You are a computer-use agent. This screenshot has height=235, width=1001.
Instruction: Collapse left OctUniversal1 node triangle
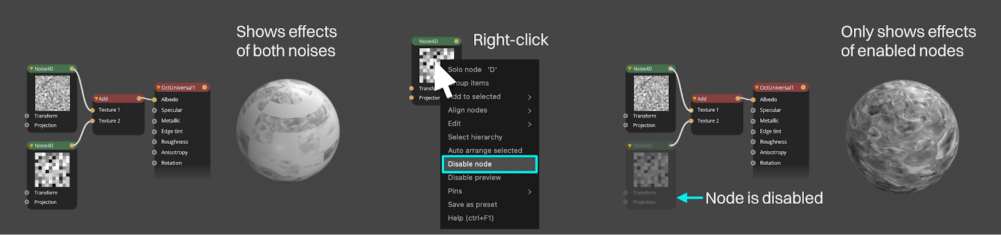tap(158, 87)
